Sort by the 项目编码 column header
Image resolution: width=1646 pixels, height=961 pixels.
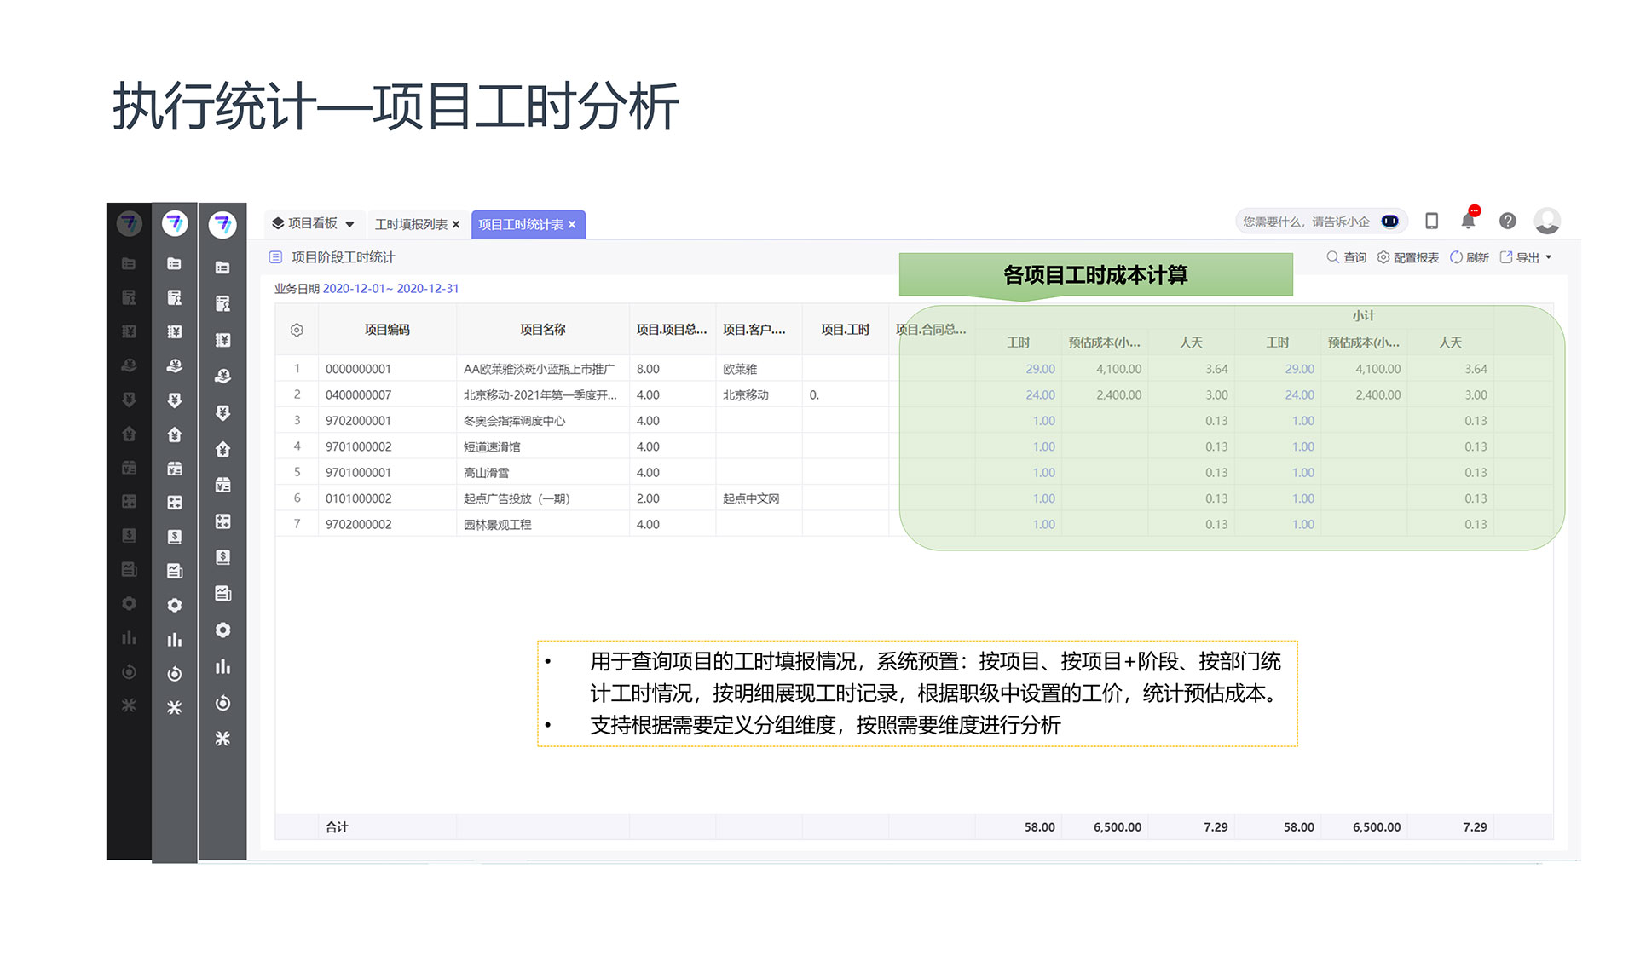387,330
